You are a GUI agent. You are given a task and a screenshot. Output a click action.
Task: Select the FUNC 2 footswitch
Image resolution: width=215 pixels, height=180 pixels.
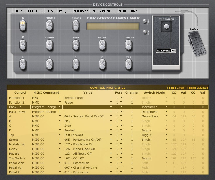coord(76,26)
